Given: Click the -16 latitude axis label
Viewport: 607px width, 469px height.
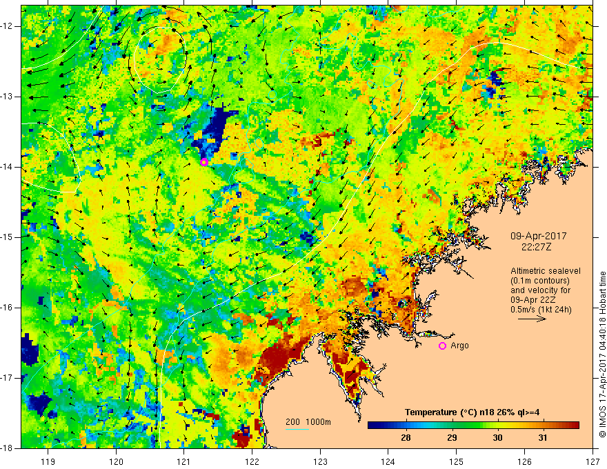Looking at the screenshot, I should point(8,308).
